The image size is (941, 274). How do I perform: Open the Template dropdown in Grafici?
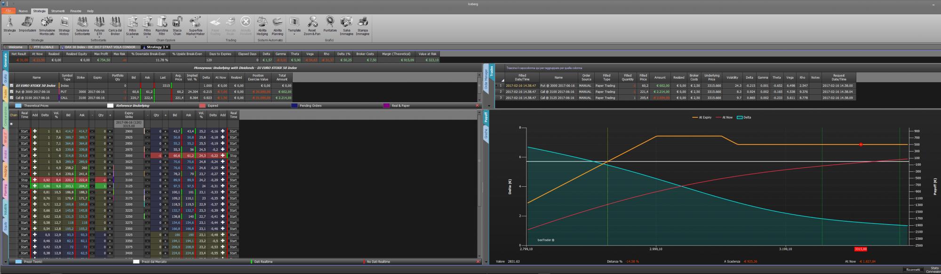294,34
